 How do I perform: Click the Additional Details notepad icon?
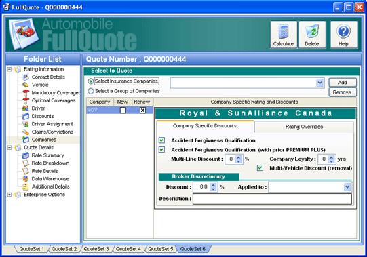[x=26, y=186]
